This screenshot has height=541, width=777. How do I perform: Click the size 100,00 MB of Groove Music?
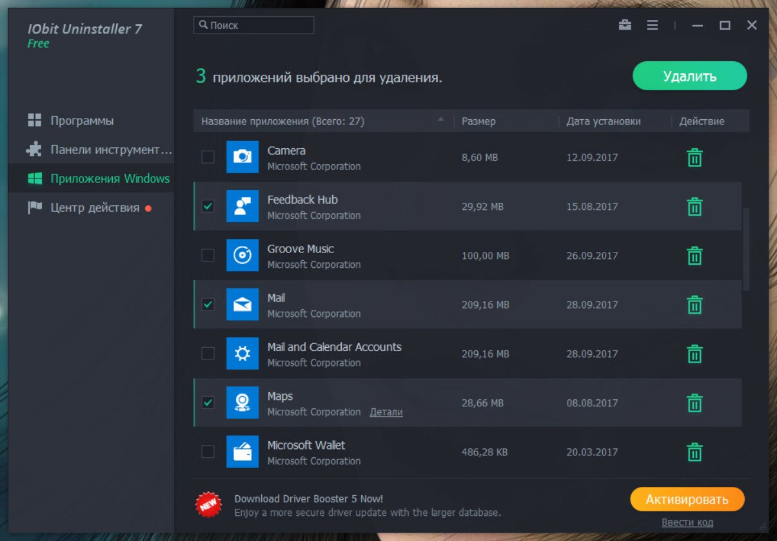click(486, 256)
